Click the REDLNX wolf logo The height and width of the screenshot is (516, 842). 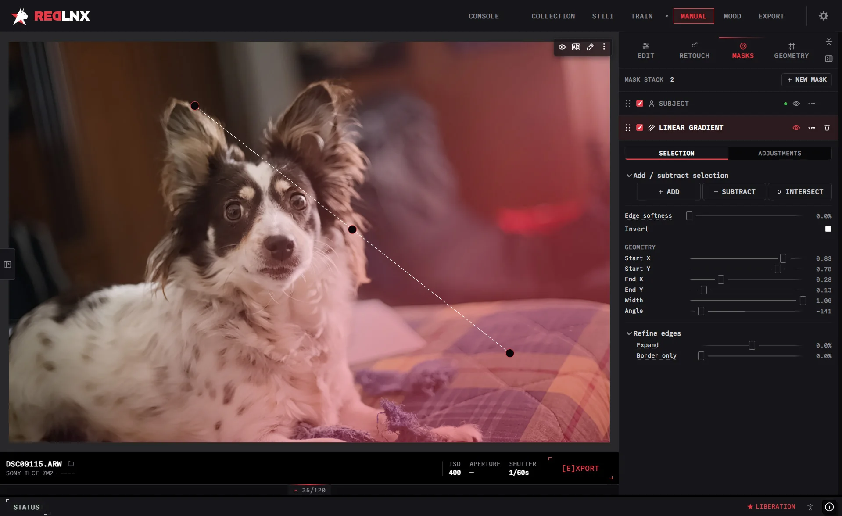coord(19,16)
